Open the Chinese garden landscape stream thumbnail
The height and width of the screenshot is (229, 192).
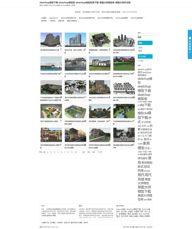point(124,111)
